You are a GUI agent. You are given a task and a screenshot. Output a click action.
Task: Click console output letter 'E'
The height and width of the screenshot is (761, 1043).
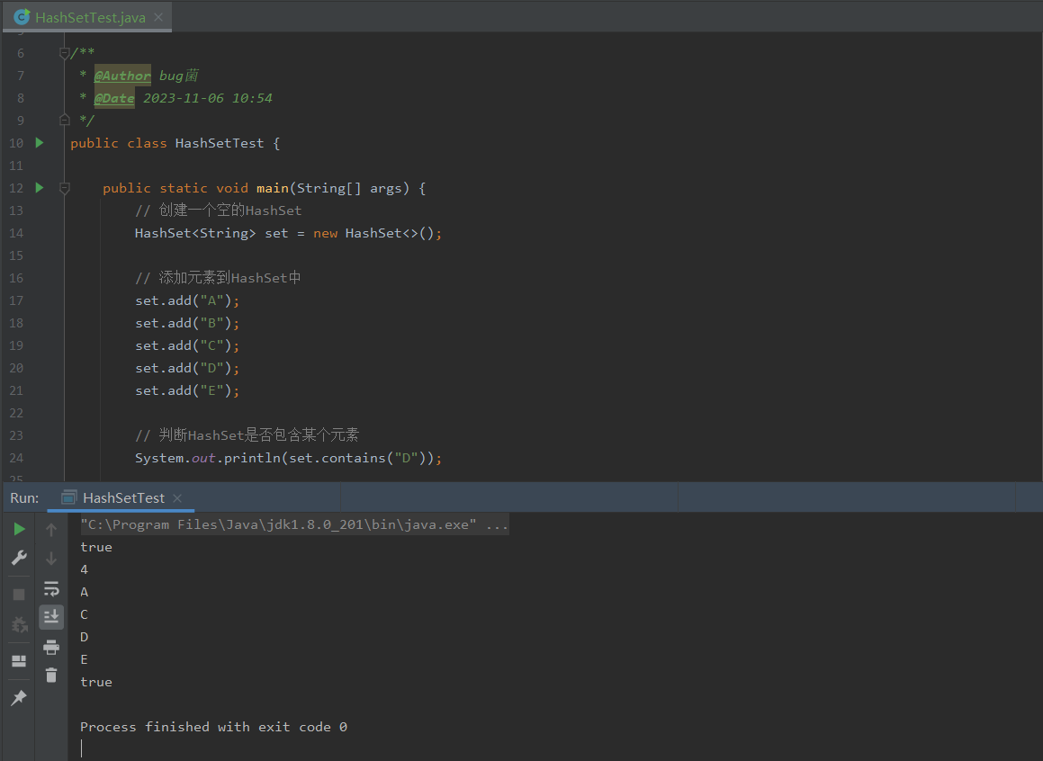pos(84,659)
